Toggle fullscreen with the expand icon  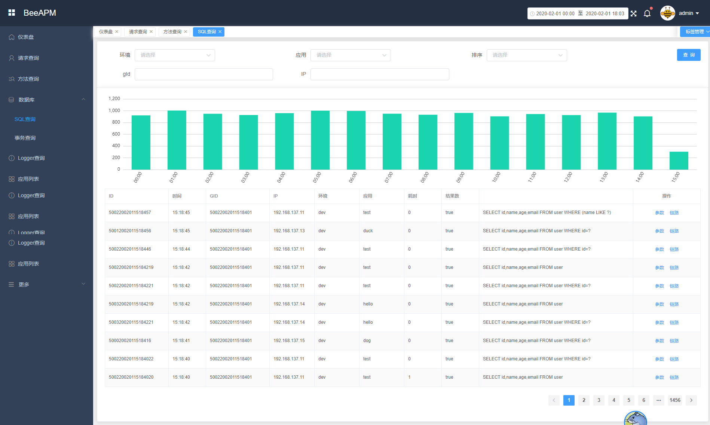[633, 13]
